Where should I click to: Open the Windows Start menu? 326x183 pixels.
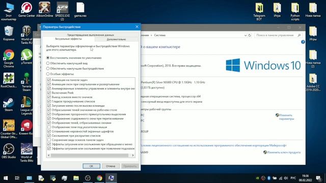pyautogui.click(x=6, y=178)
